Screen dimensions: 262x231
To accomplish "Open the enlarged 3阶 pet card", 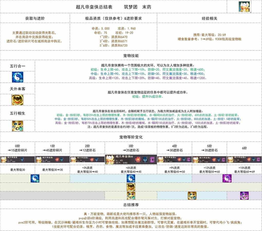I will [131, 159].
